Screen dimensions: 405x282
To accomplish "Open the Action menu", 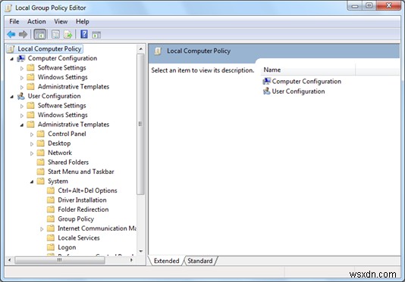I will [x=36, y=21].
